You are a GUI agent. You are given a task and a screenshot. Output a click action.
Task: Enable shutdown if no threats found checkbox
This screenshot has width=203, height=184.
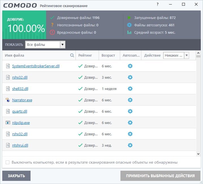coord(8,162)
